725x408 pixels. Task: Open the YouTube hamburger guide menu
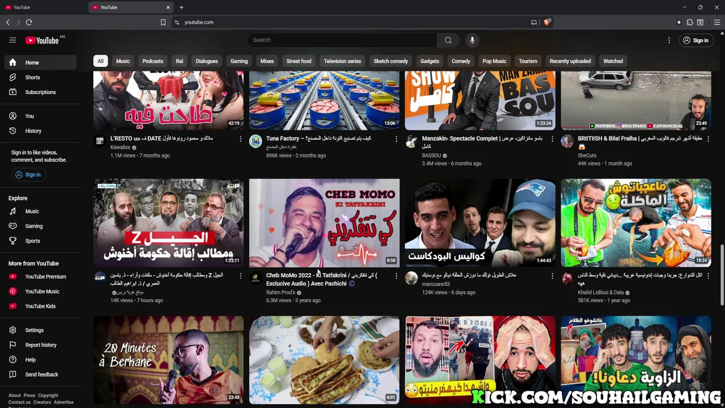coord(12,40)
